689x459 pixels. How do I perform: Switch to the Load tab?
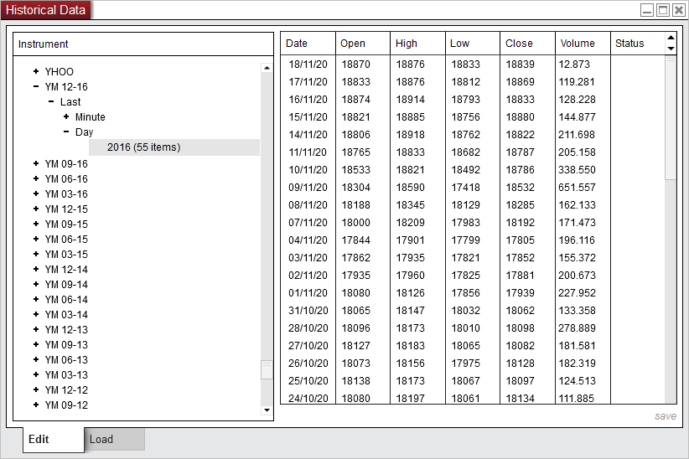114,439
